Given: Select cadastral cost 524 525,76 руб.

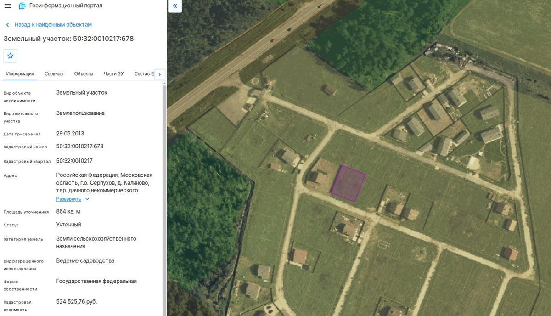Looking at the screenshot, I should [77, 302].
